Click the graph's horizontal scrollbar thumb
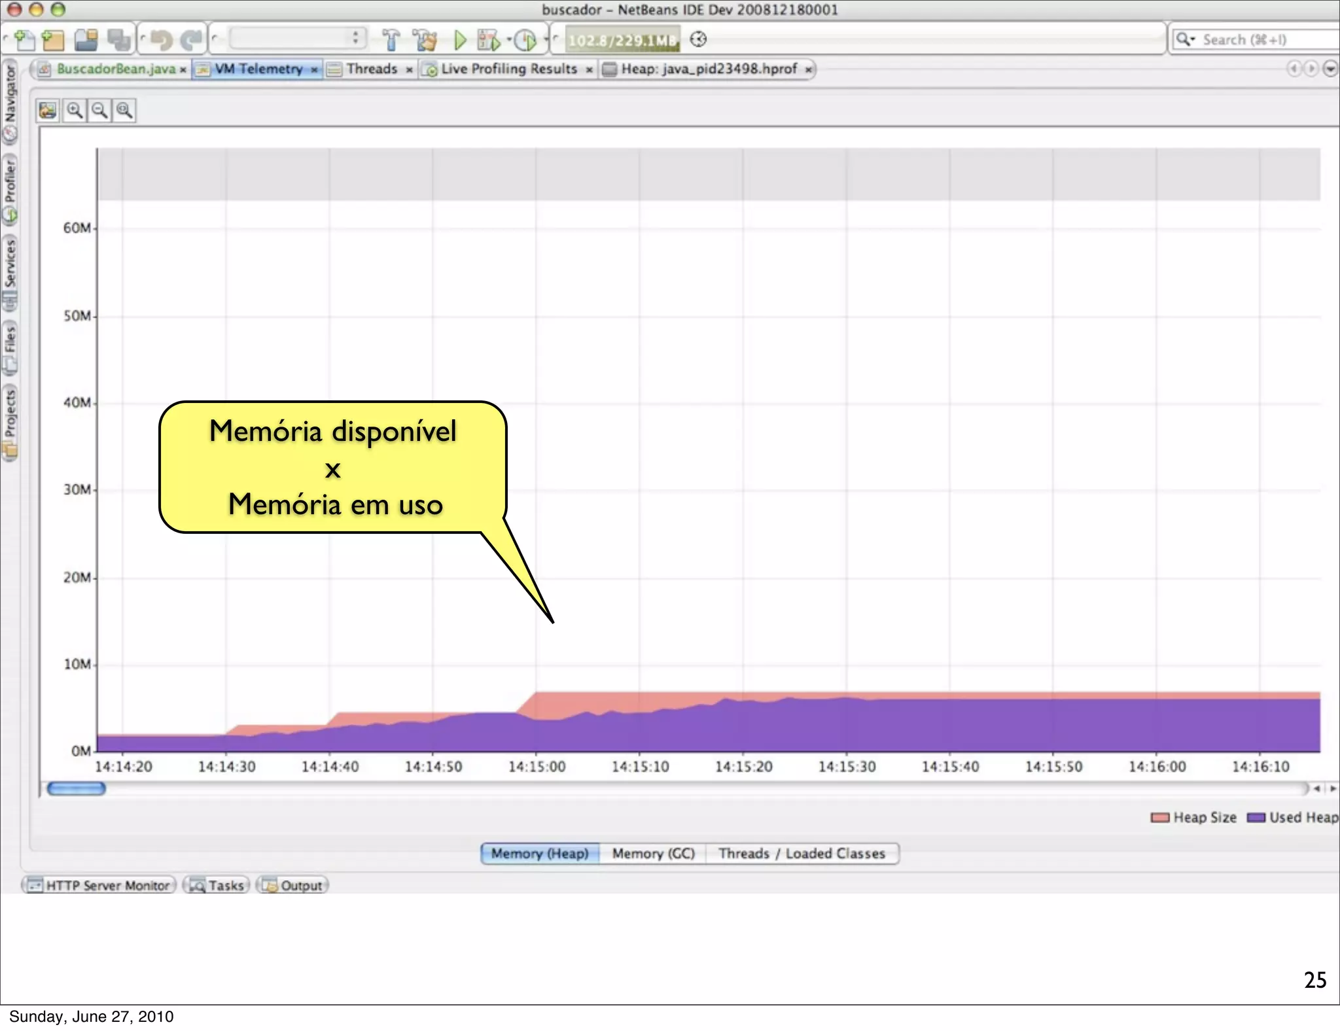 [x=77, y=788]
